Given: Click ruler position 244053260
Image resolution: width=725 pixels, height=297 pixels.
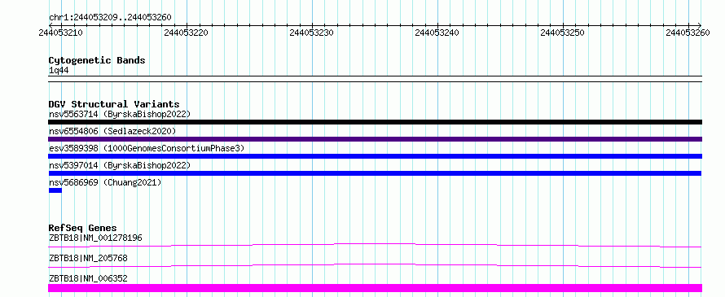Looking at the screenshot, I should pyautogui.click(x=688, y=33).
